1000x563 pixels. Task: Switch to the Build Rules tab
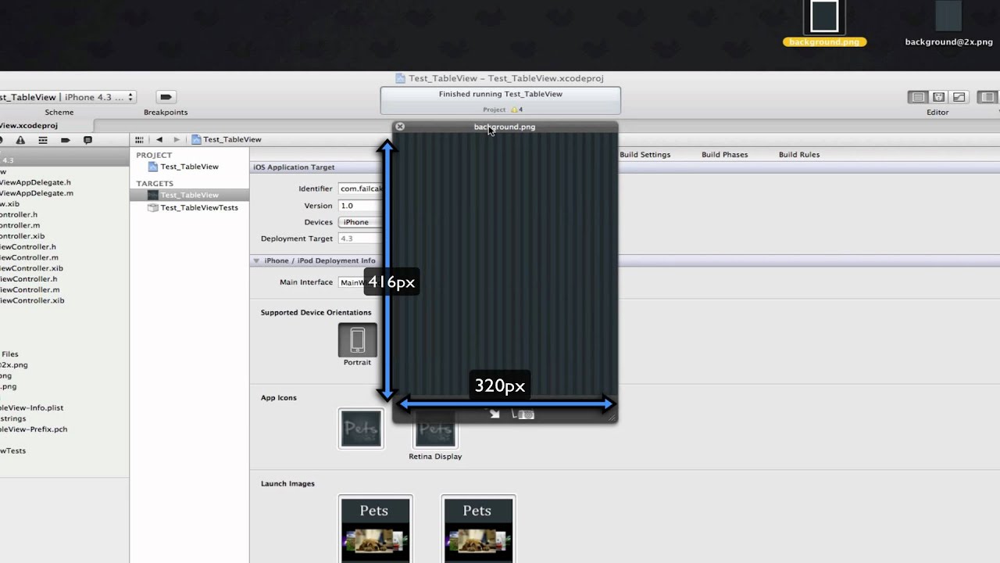click(798, 155)
